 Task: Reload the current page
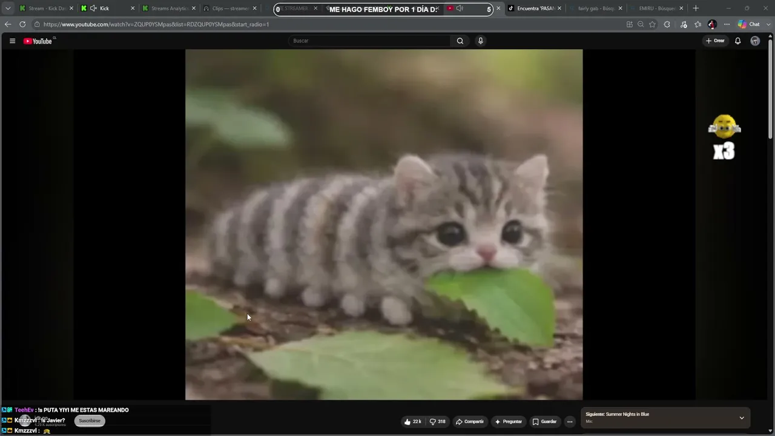(22, 24)
